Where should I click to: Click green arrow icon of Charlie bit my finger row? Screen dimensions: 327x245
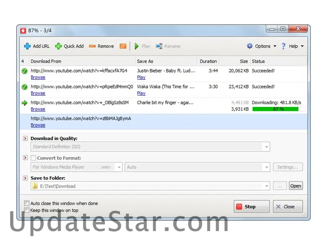pyautogui.click(x=24, y=103)
